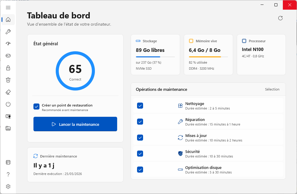The height and width of the screenshot is (194, 297).
Task: Click the 'Tableau de bord' page title
Action: point(58,16)
